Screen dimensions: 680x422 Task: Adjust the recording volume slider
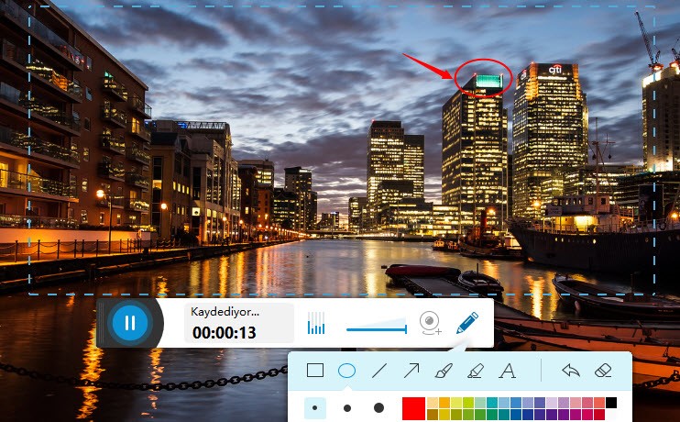(377, 328)
